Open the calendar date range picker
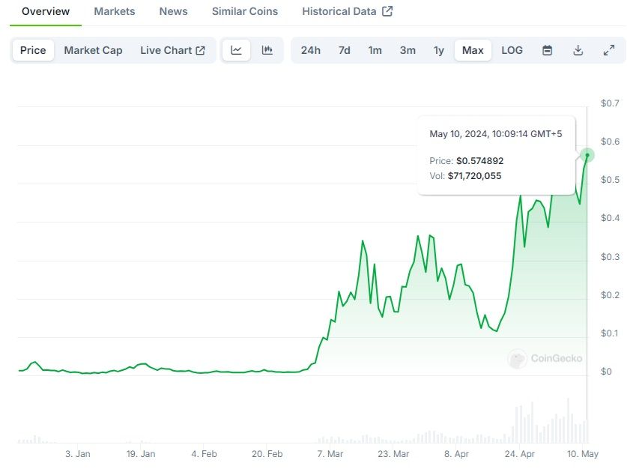This screenshot has height=472, width=627. coord(548,50)
